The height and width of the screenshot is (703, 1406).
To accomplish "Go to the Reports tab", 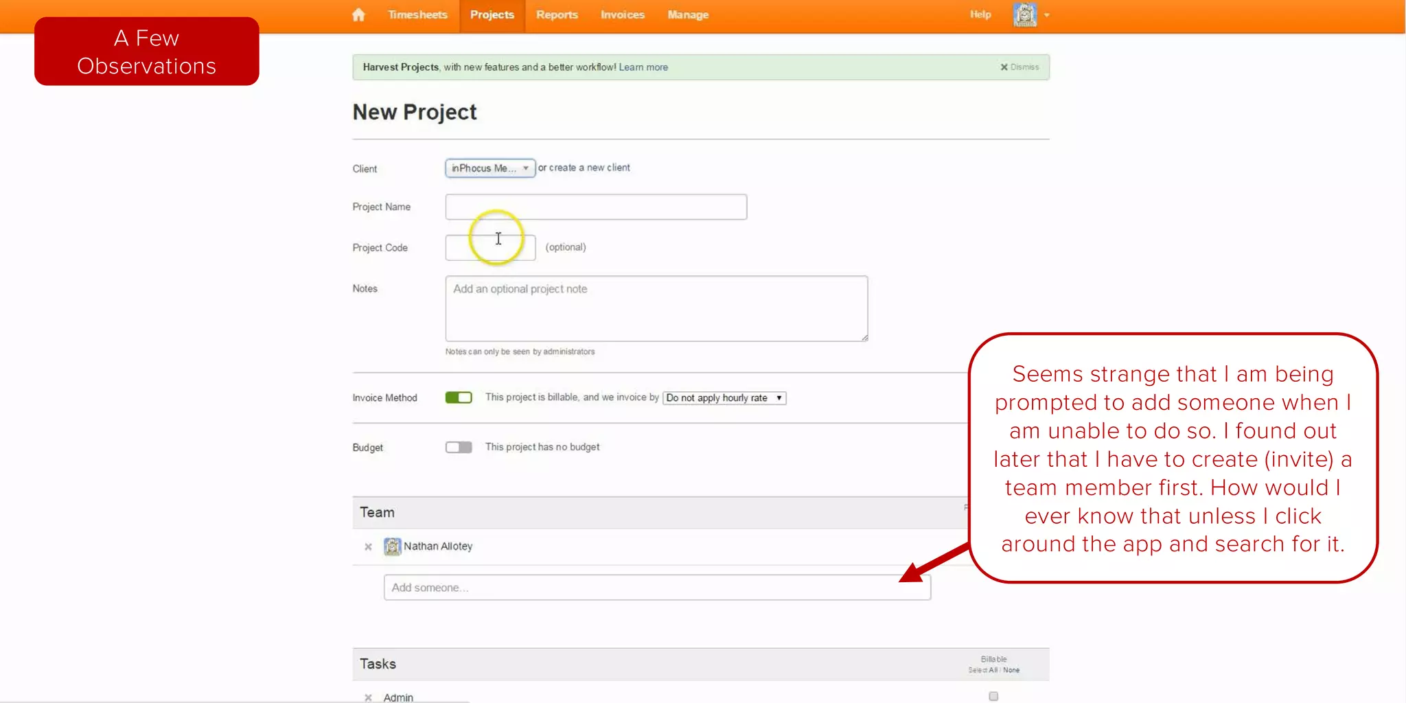I will click(557, 15).
